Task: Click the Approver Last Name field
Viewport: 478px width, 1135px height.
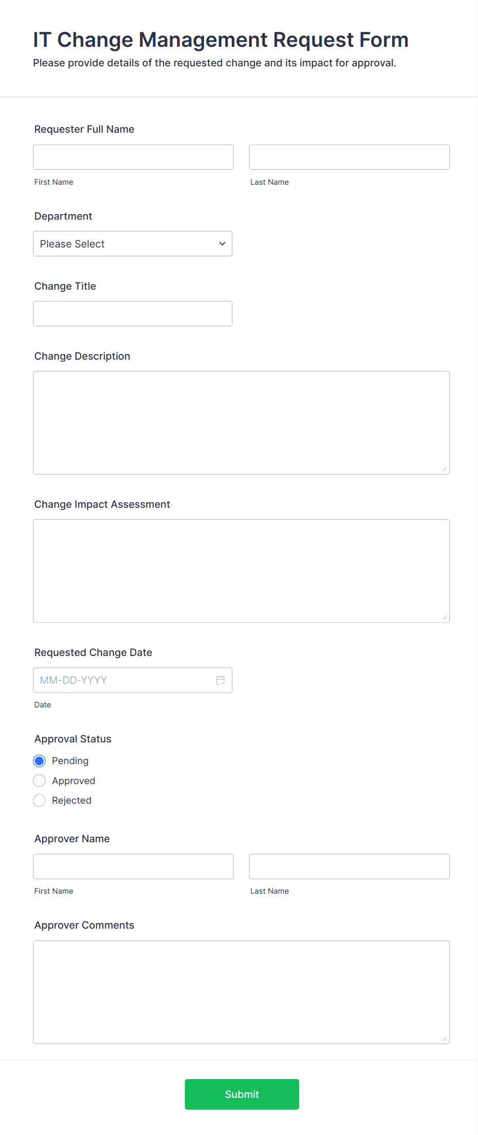Action: (349, 866)
